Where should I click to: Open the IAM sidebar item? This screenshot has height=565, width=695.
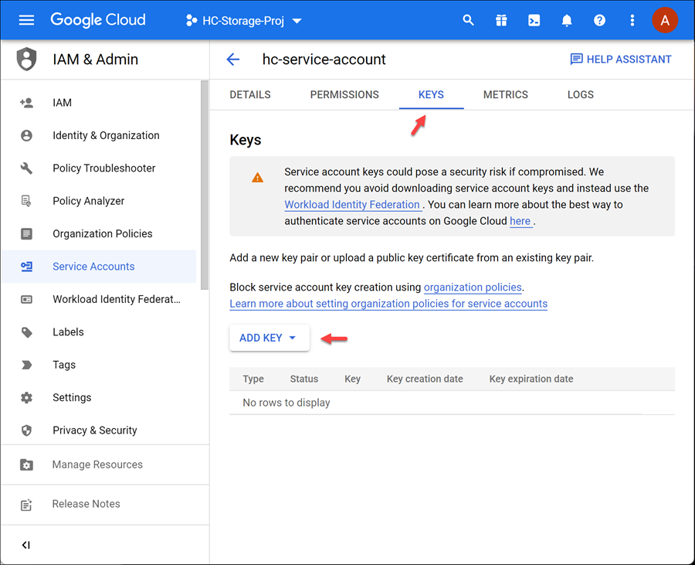coord(99,103)
